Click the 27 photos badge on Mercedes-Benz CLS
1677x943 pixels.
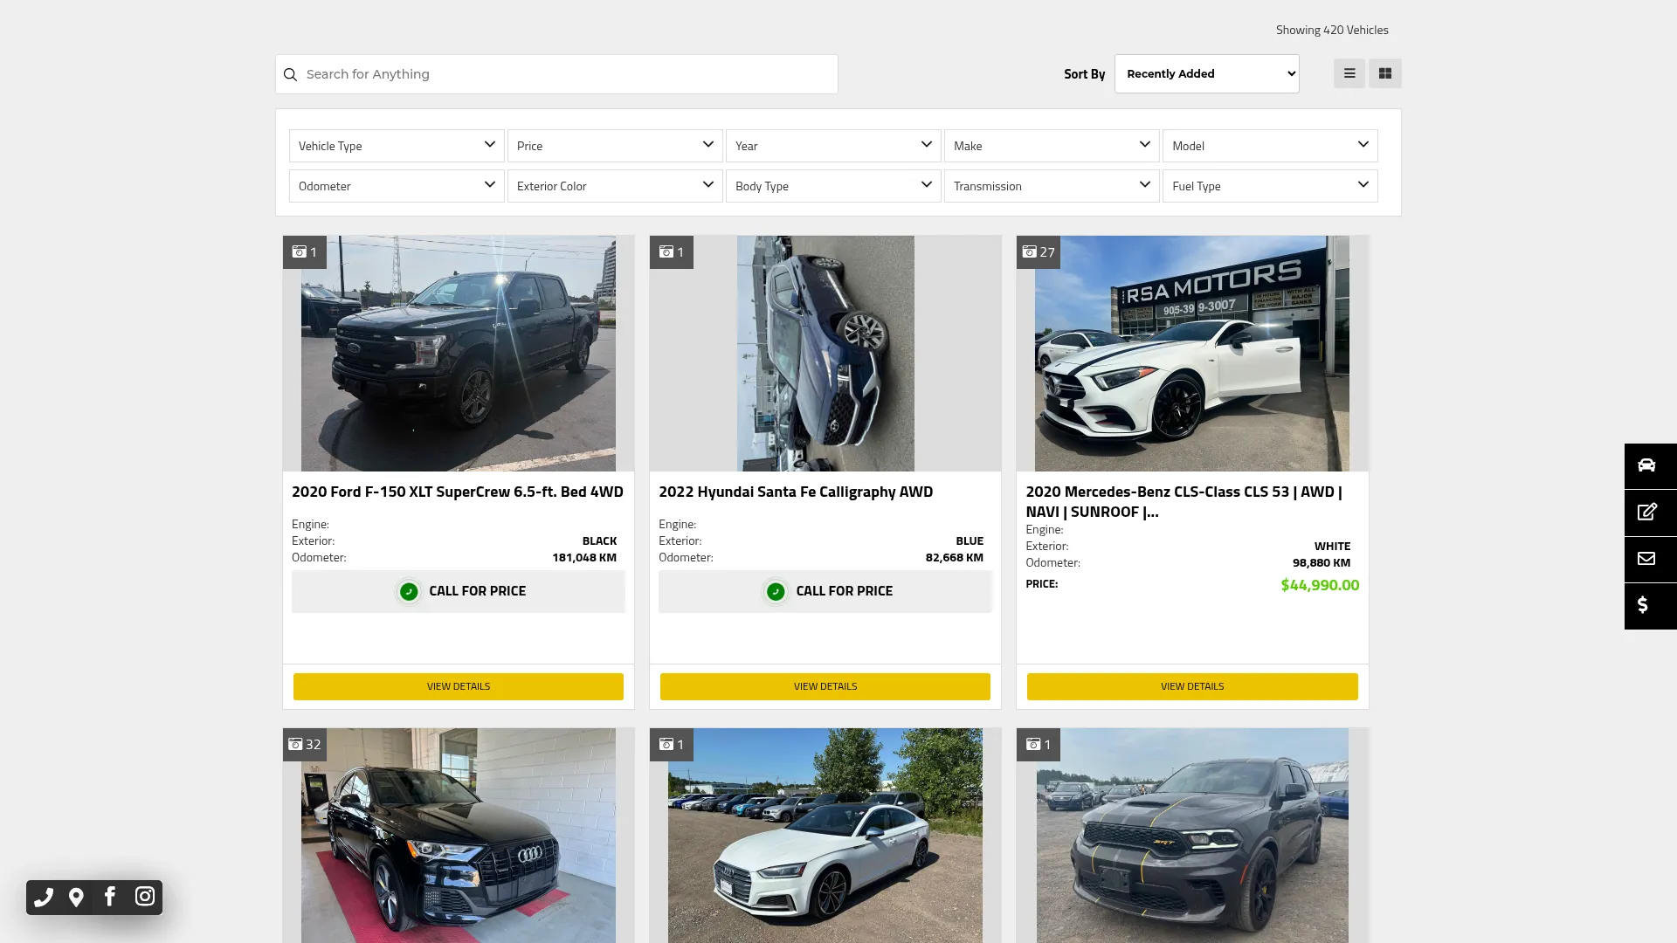pyautogui.click(x=1039, y=252)
